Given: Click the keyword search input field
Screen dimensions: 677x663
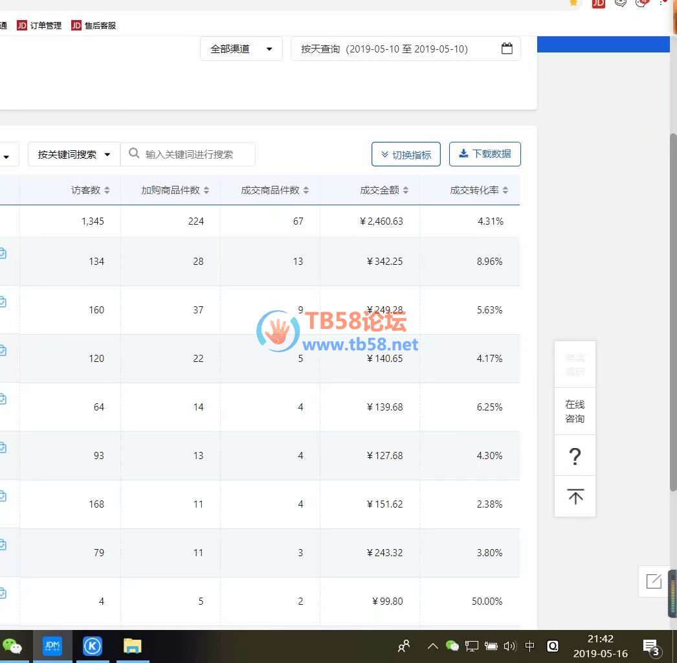Looking at the screenshot, I should (194, 155).
